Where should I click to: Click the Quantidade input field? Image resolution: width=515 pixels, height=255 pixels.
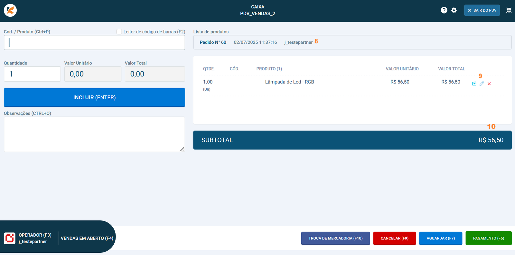point(32,74)
